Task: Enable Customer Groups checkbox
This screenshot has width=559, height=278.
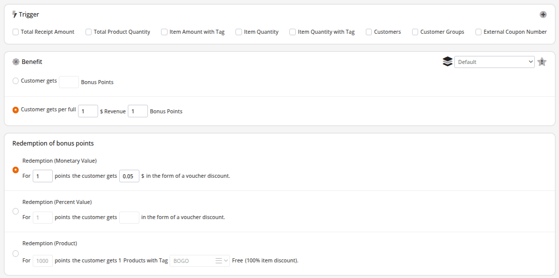Action: (x=415, y=32)
